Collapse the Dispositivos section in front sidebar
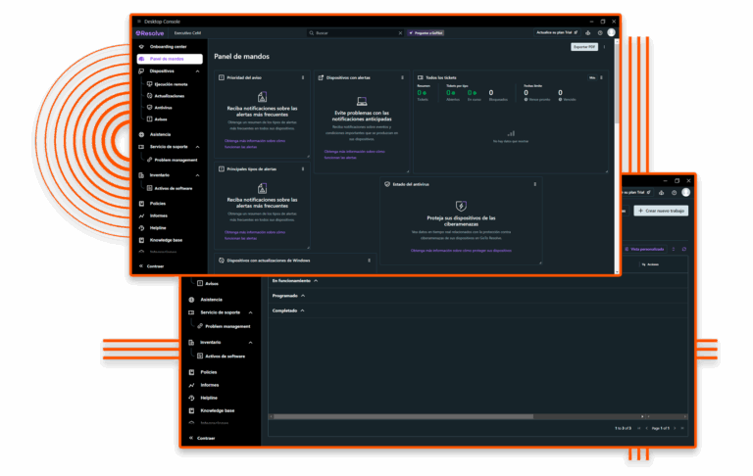 click(x=198, y=71)
